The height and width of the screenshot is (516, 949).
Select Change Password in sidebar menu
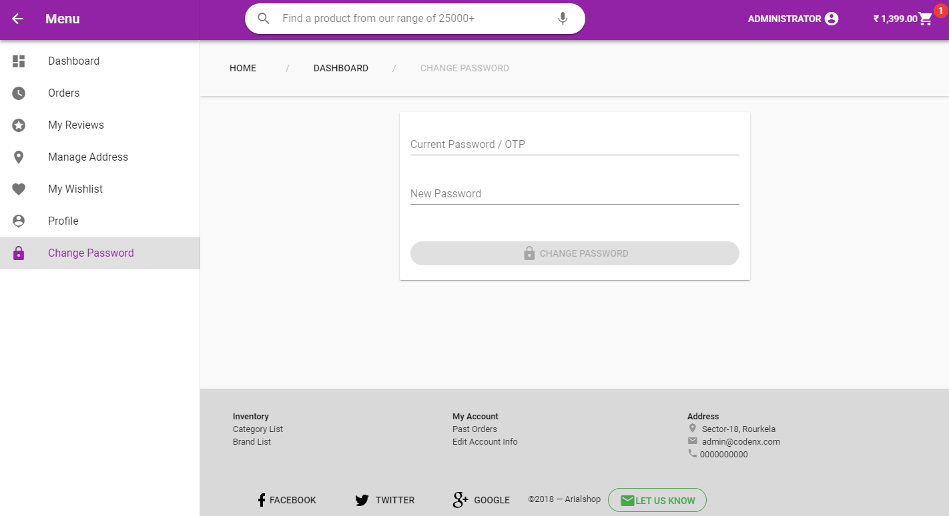coord(91,253)
